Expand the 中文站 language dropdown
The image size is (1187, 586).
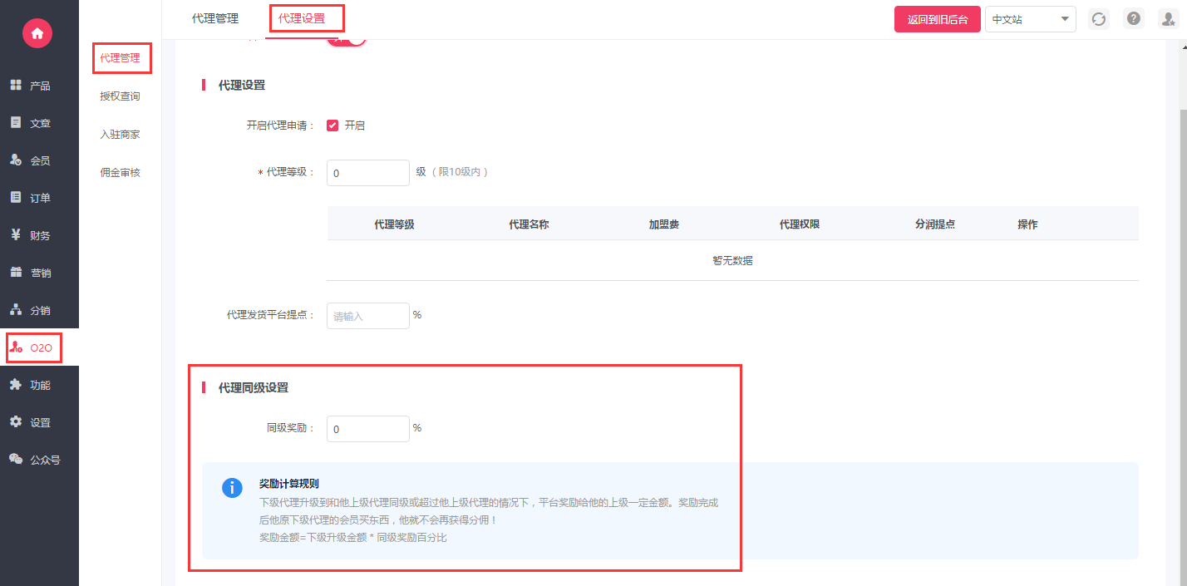click(1030, 19)
